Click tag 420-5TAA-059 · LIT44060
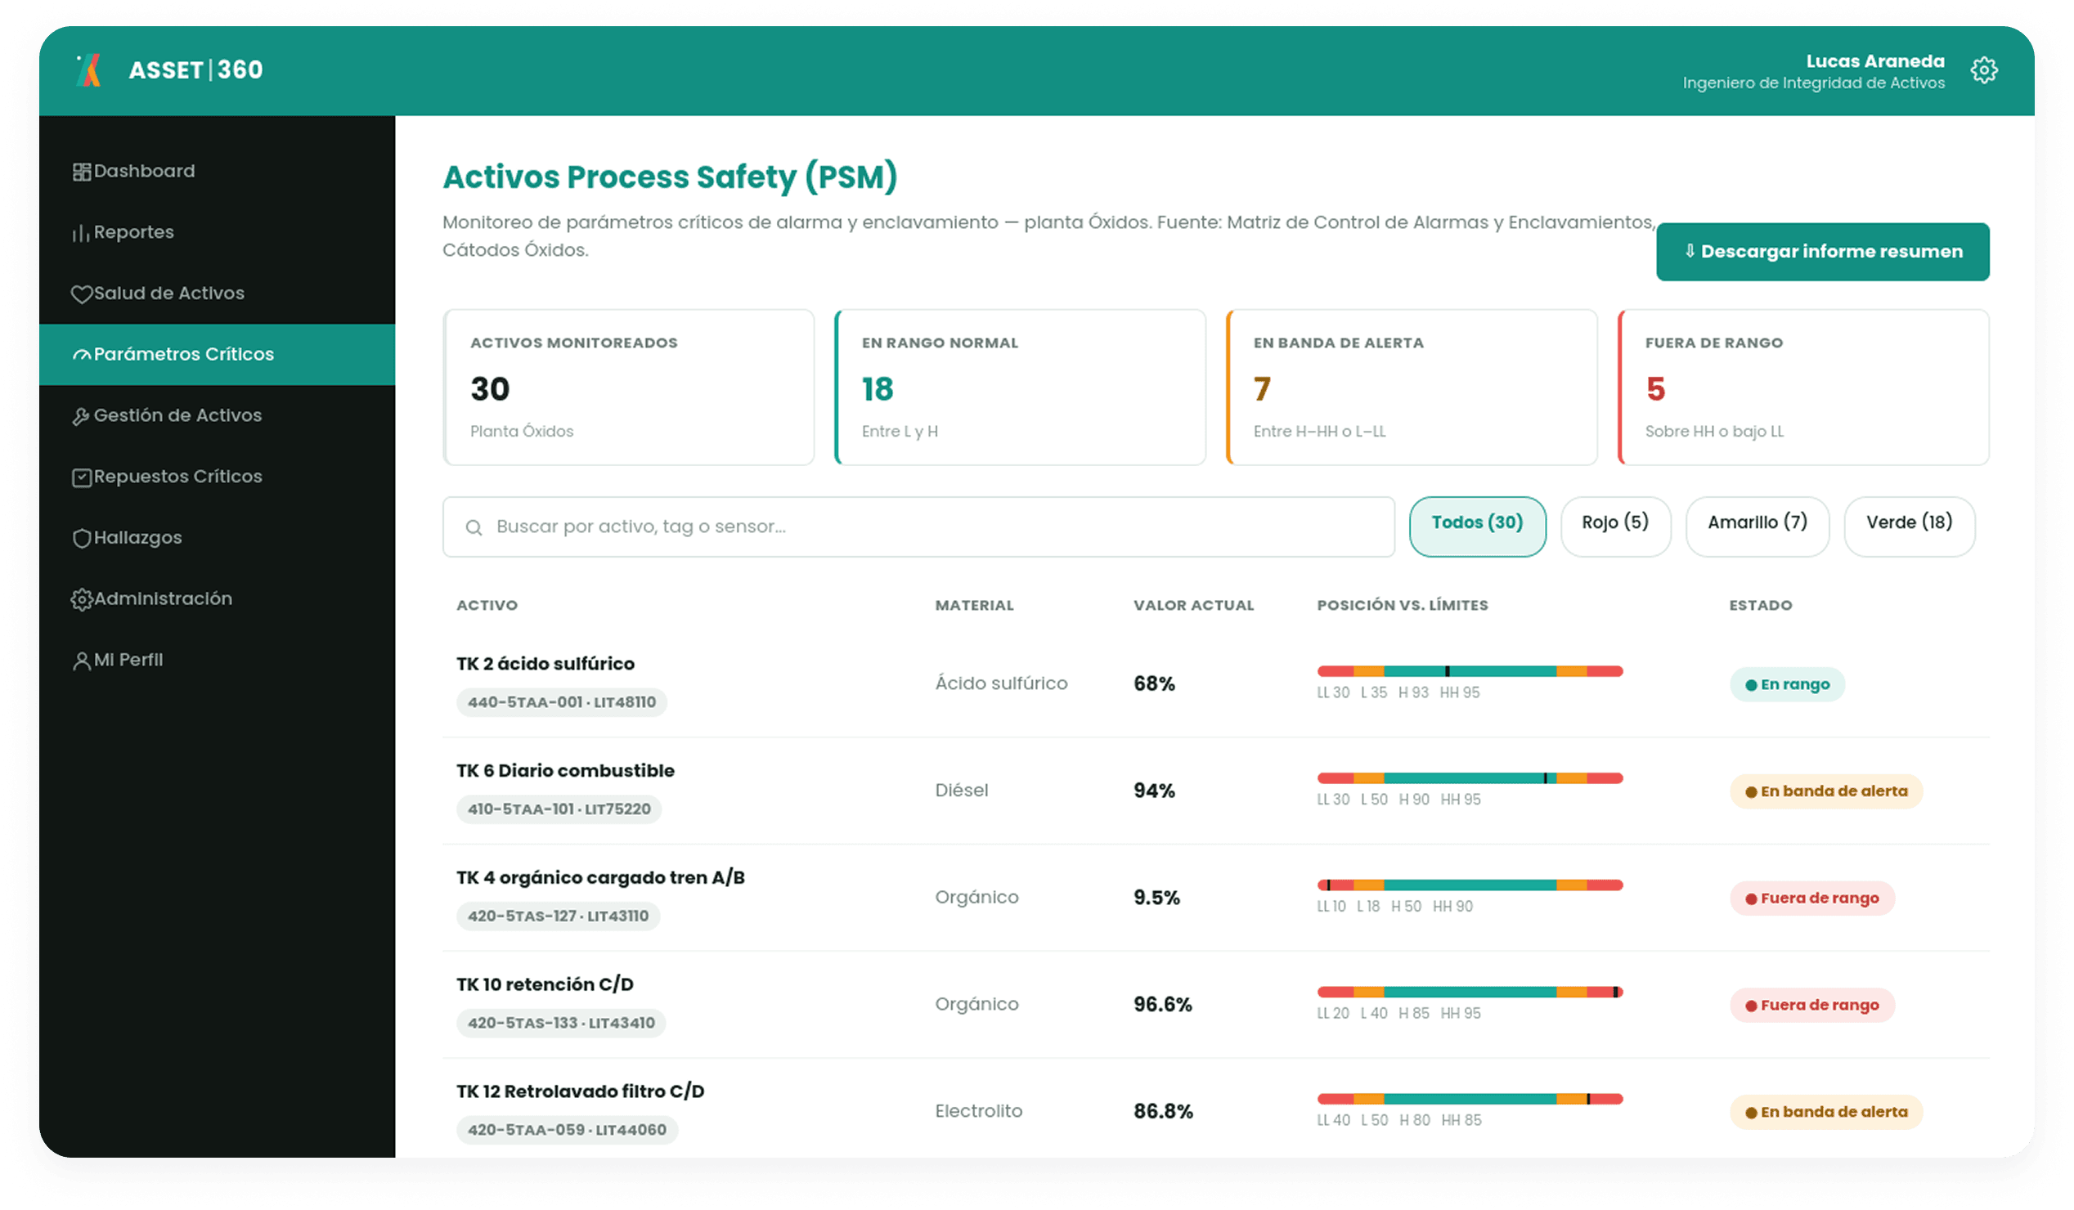 [x=567, y=1130]
